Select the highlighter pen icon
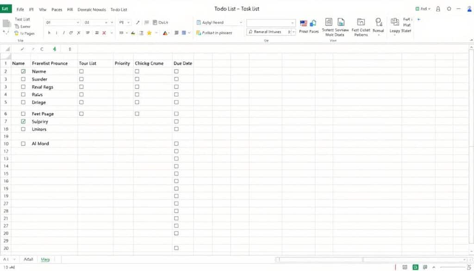 click(133, 33)
